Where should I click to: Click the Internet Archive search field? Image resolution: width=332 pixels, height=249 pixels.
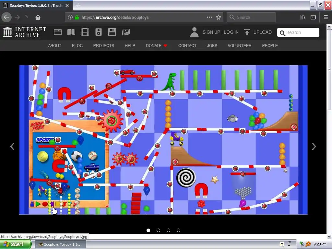click(x=298, y=32)
